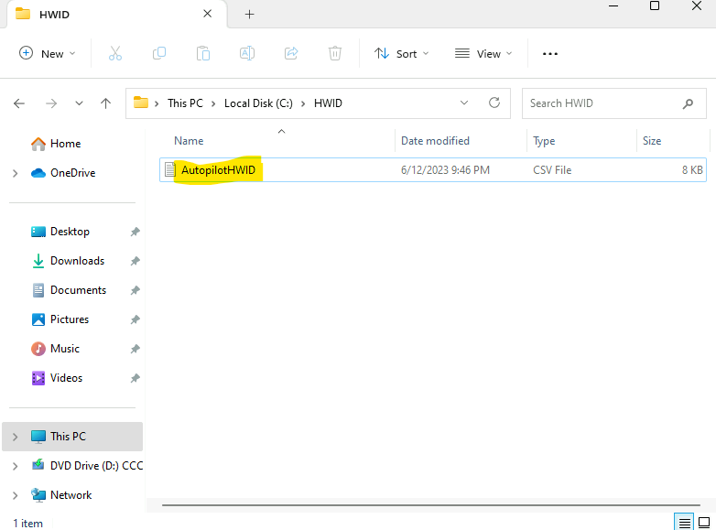
Task: Unpin Downloads using its pin icon
Action: (135, 261)
